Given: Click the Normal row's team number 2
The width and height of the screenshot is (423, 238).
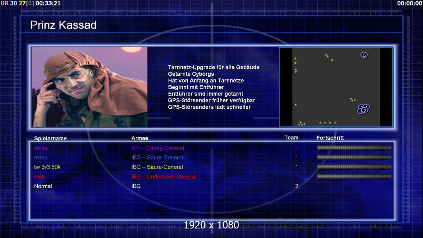Looking at the screenshot, I should [296, 186].
